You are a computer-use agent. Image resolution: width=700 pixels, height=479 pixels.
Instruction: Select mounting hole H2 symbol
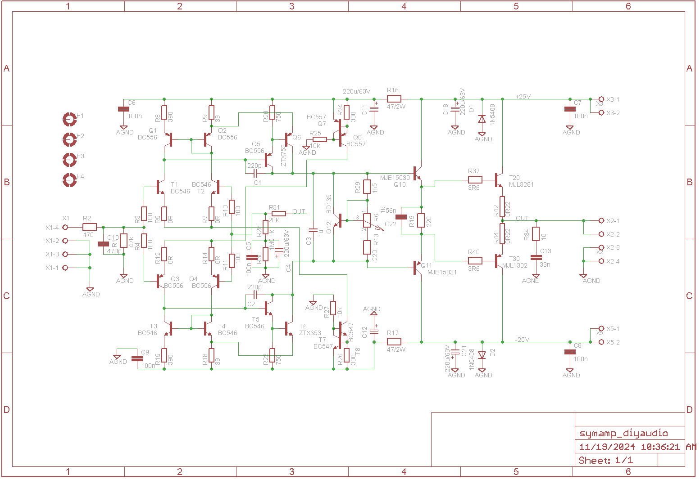click(x=69, y=139)
